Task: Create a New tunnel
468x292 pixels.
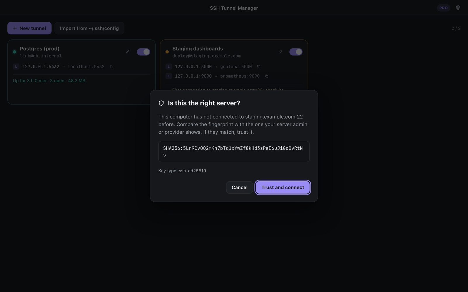Action: (x=29, y=28)
